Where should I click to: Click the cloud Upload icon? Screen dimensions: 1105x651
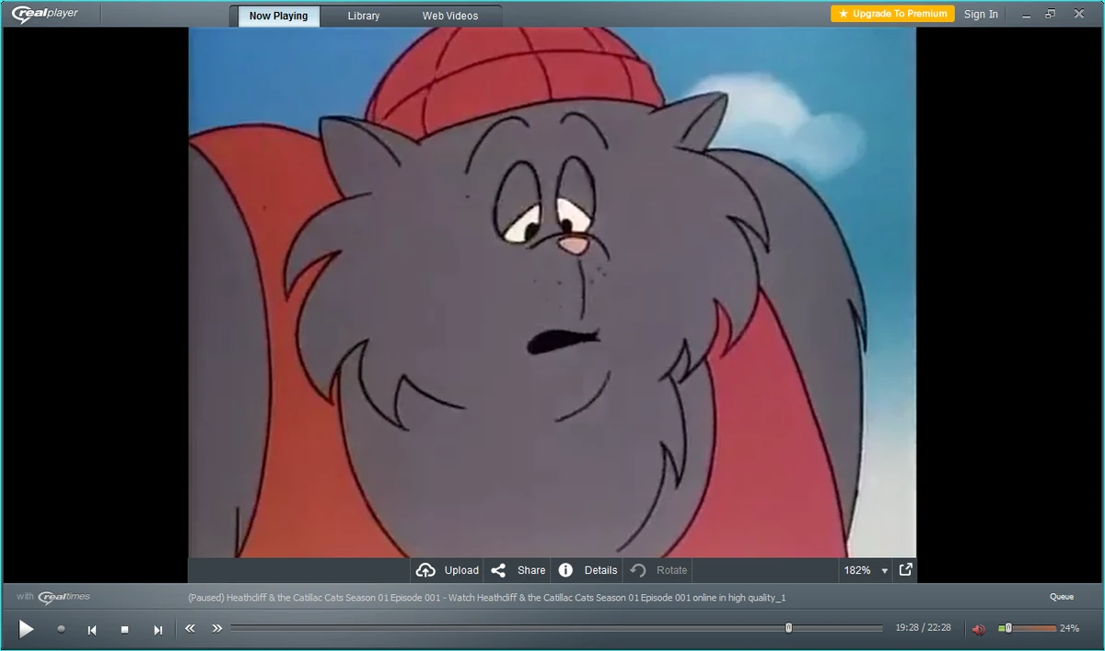pyautogui.click(x=425, y=570)
